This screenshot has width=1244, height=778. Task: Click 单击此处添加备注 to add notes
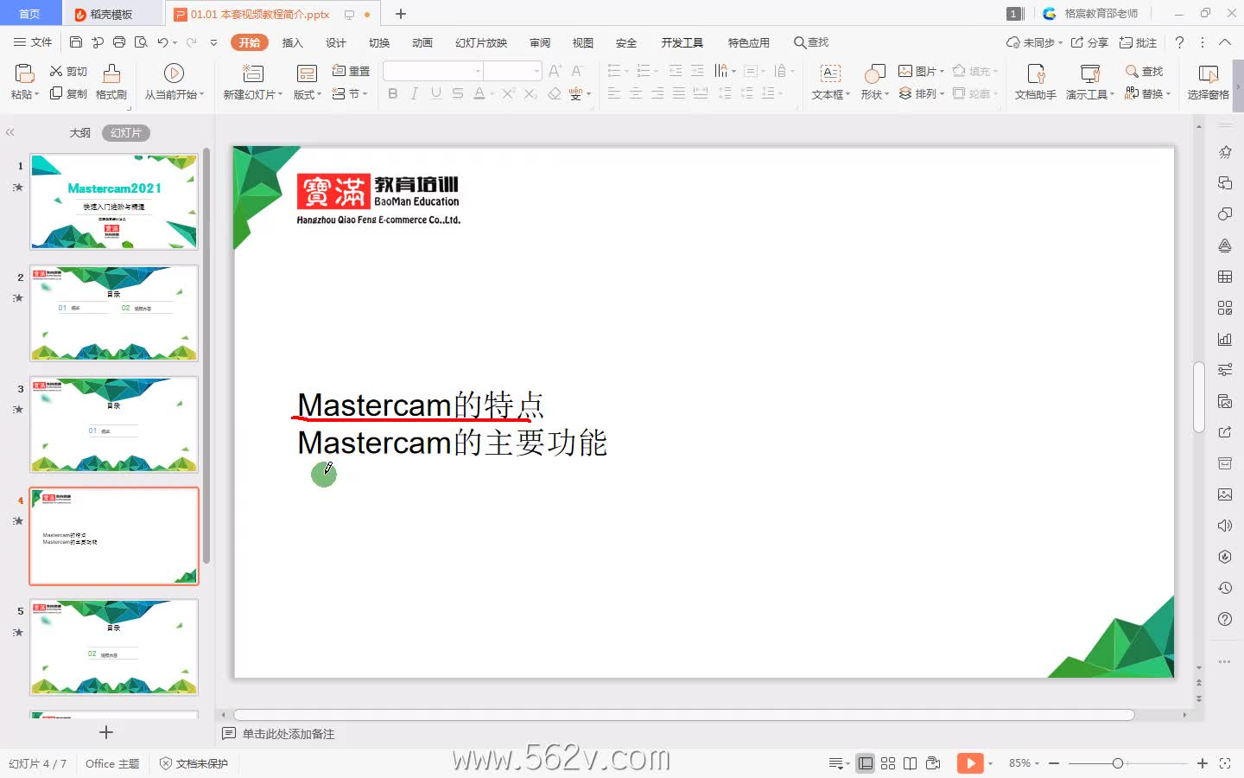pyautogui.click(x=288, y=734)
